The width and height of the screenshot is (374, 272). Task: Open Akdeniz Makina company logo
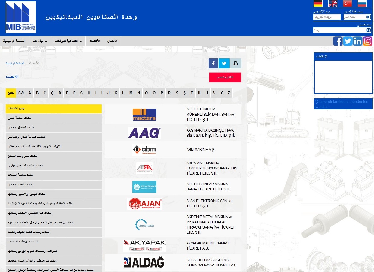tap(144, 225)
